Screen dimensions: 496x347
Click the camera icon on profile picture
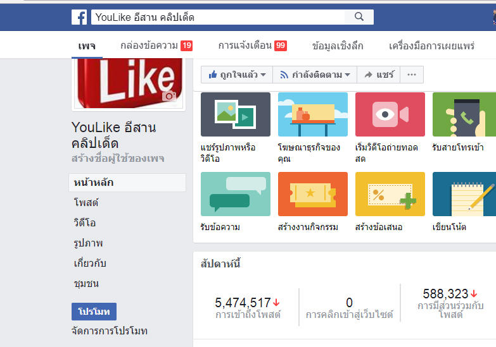pyautogui.click(x=169, y=96)
